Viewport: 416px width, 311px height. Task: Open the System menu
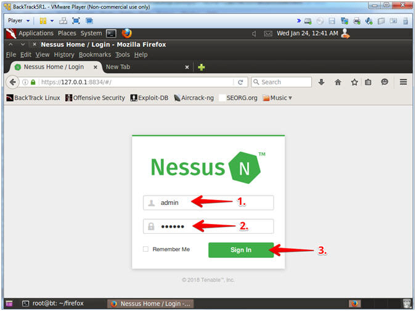(91, 33)
